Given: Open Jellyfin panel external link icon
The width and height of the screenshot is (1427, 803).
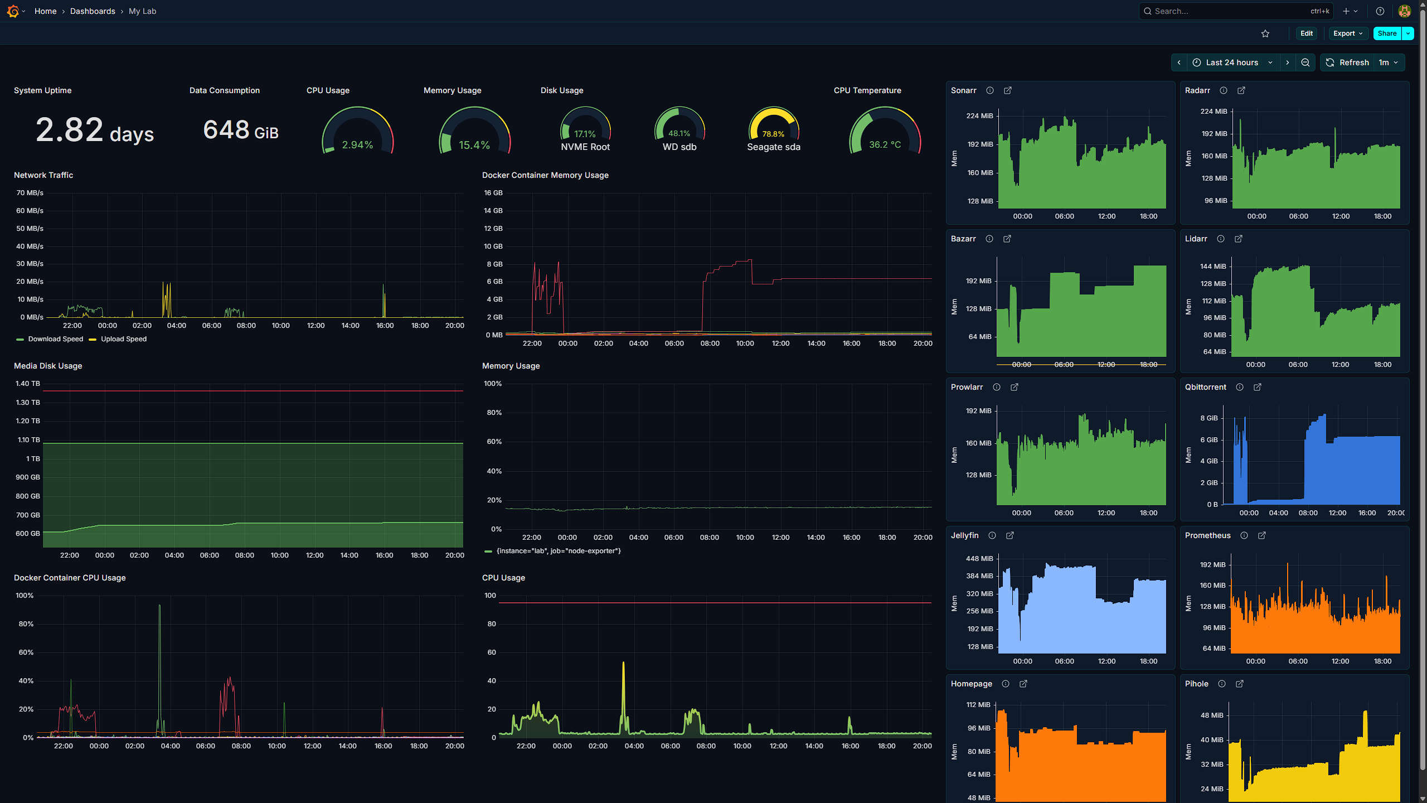Looking at the screenshot, I should (x=1010, y=535).
